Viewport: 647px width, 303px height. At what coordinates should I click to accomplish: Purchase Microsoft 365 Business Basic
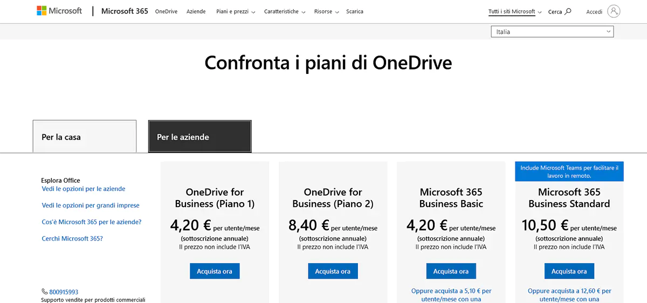click(451, 271)
